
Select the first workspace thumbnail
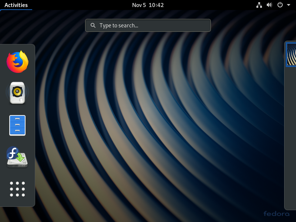click(x=291, y=55)
